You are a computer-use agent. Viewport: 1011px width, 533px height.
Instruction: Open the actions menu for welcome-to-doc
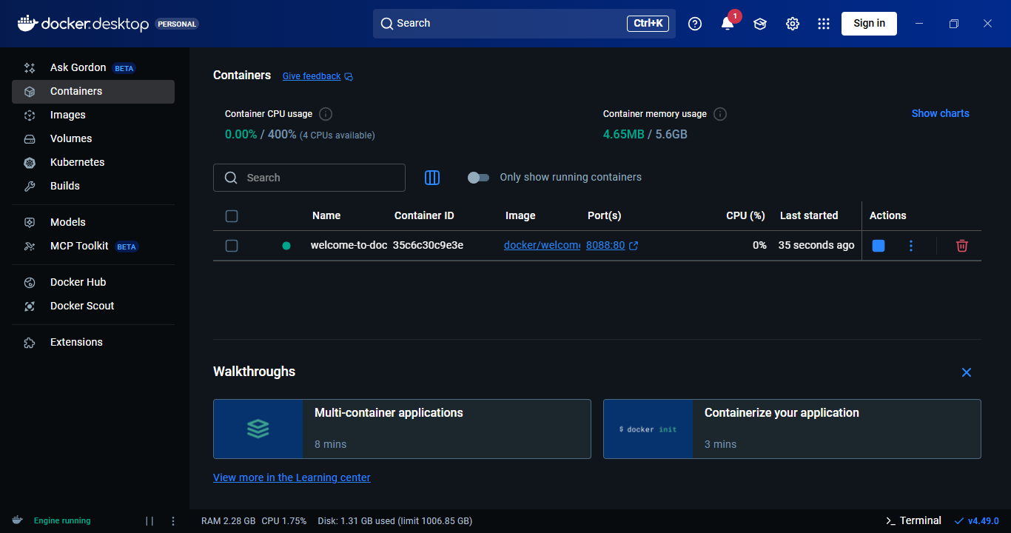tap(911, 245)
